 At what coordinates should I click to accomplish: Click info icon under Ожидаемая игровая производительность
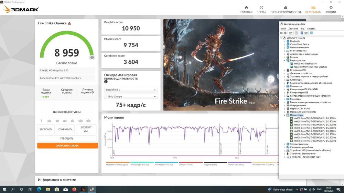pos(106,82)
